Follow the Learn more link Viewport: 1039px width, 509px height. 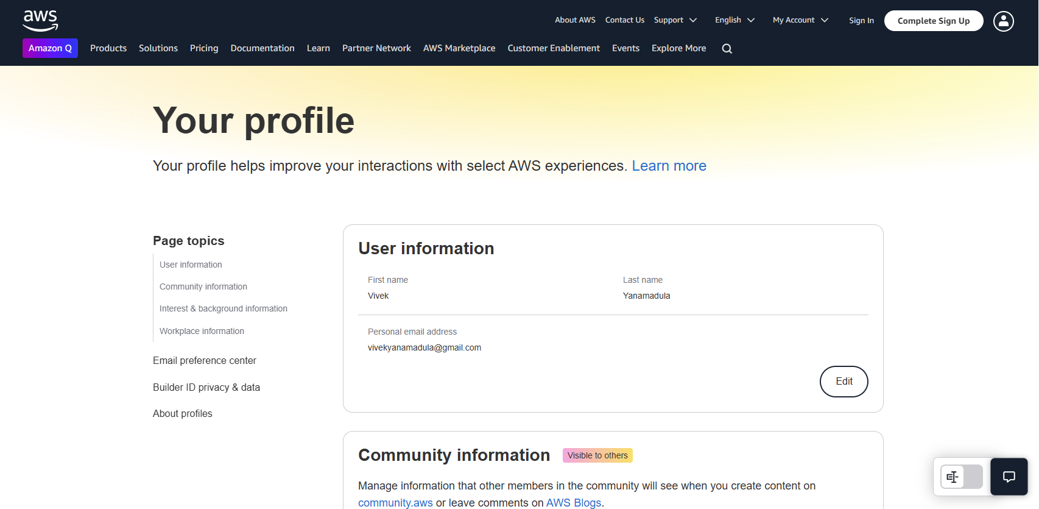point(669,166)
